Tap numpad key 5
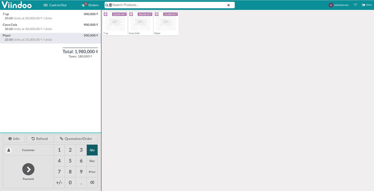The image size is (374, 191). (70, 161)
